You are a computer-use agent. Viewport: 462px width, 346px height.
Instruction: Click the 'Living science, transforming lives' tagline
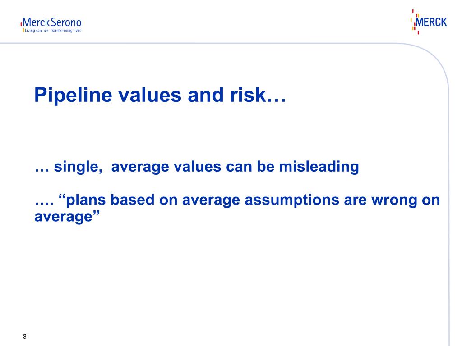53,30
